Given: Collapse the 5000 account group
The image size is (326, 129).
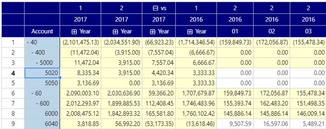Looking at the screenshot, I should 37,63.
